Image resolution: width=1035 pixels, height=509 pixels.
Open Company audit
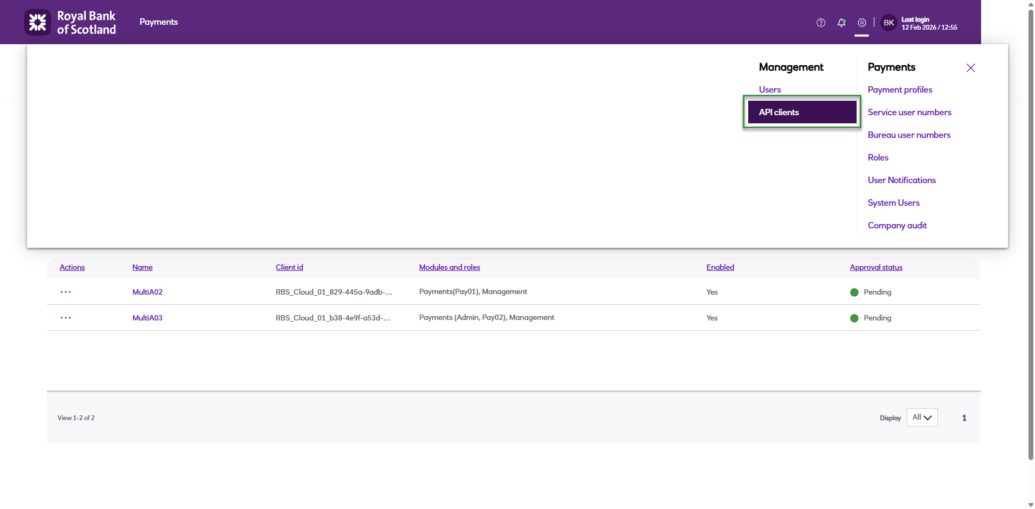pyautogui.click(x=897, y=226)
